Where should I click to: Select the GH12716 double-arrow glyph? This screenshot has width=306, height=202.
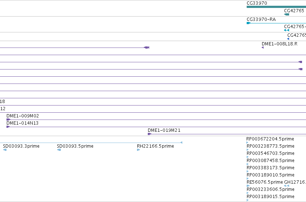(287, 186)
